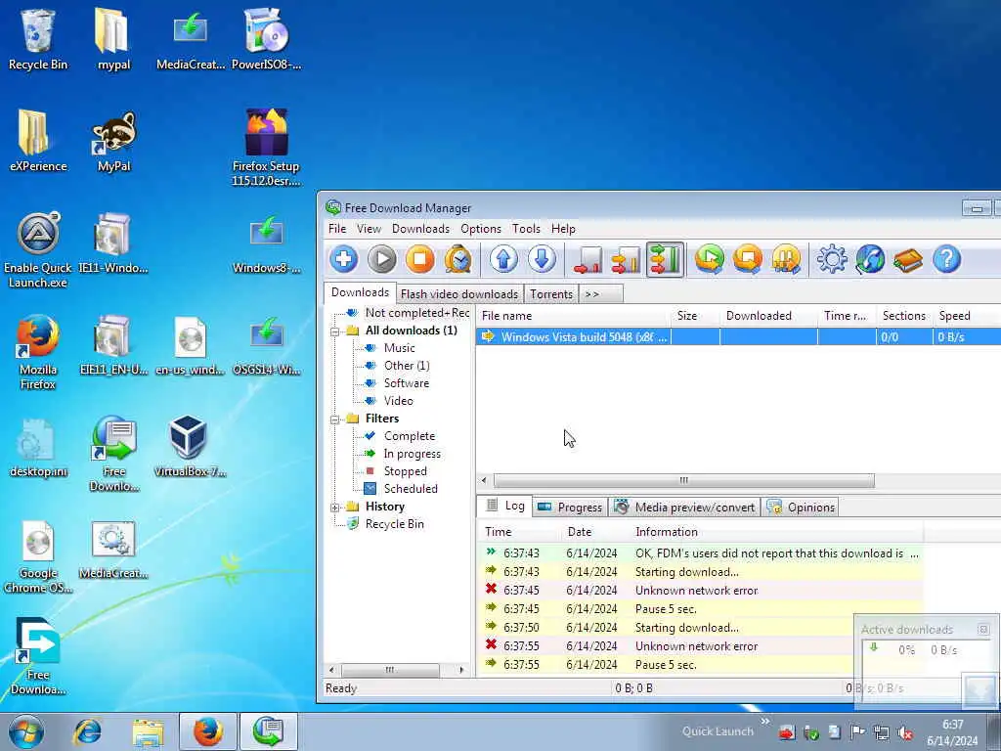Switch to the Torrents tab
The width and height of the screenshot is (1001, 751).
pos(551,293)
